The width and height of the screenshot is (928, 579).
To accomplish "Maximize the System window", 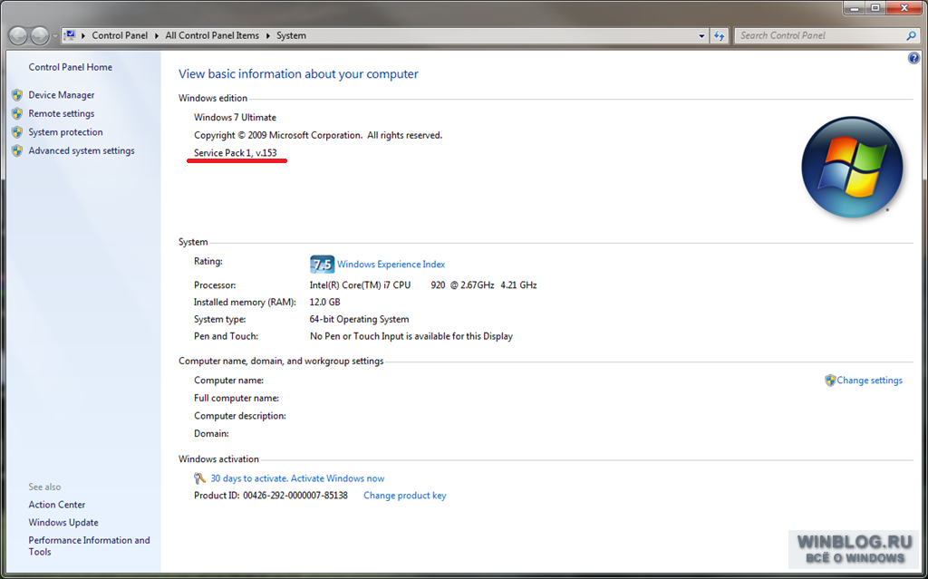I will point(875,8).
